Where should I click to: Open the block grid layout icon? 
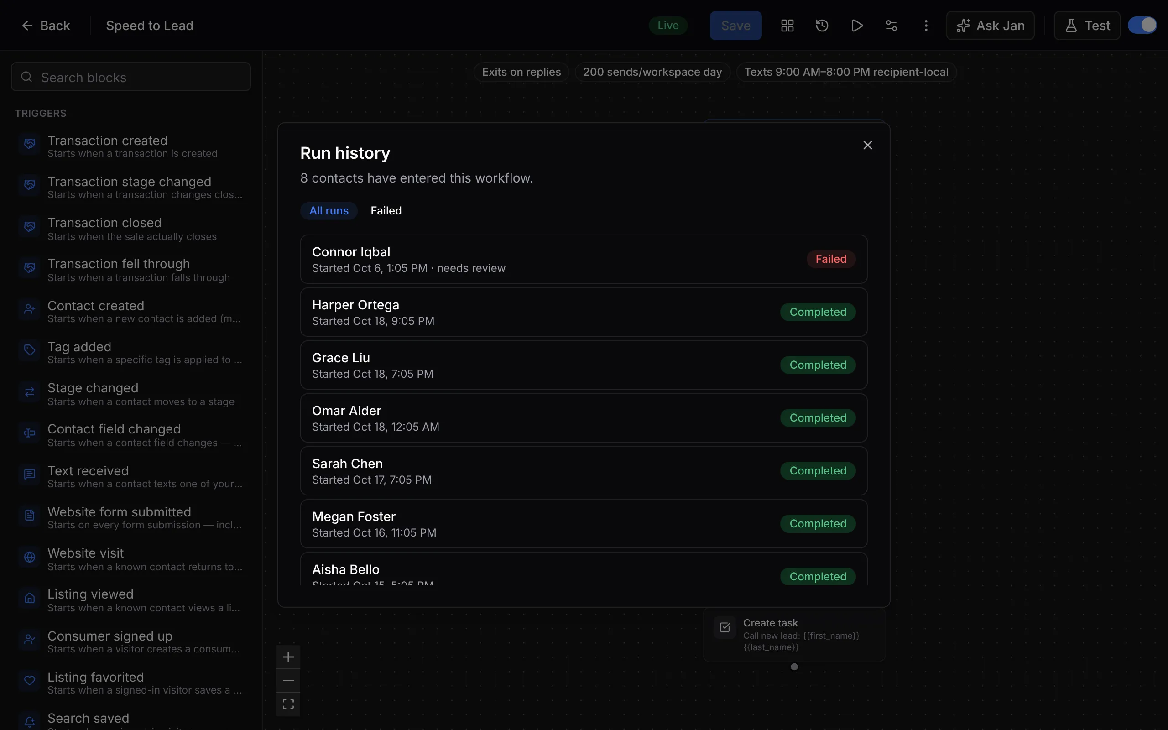787,26
